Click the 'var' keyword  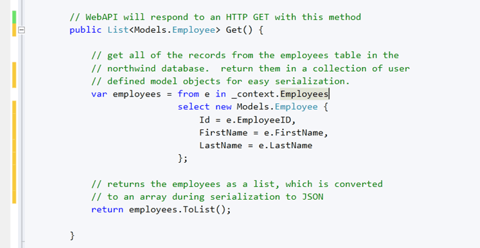99,94
